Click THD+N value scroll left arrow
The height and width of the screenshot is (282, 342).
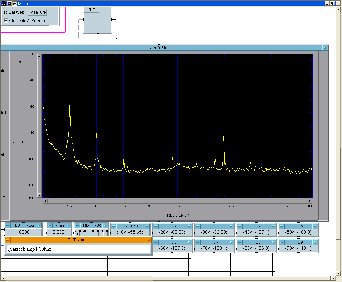click(77, 234)
